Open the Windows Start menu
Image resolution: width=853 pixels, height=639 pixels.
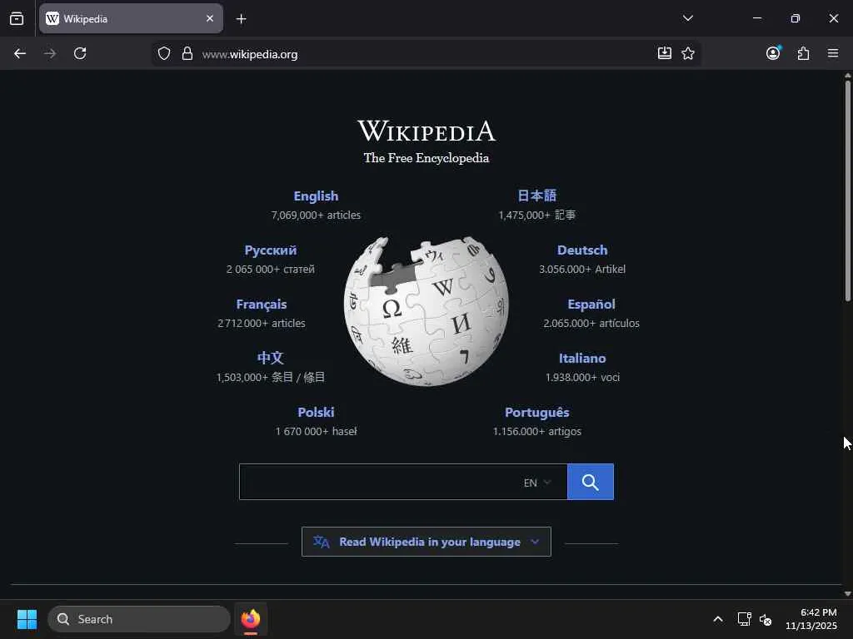[27, 619]
